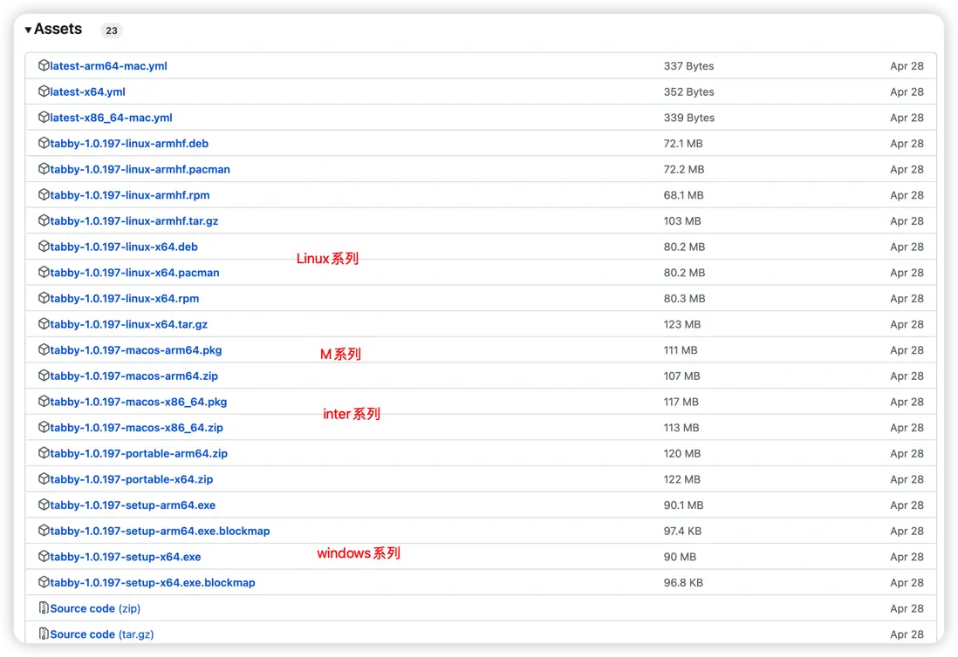Click the 97.4 KB size value

point(682,531)
